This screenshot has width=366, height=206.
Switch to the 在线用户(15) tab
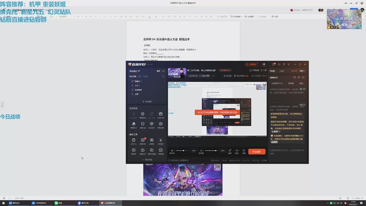tap(277, 83)
